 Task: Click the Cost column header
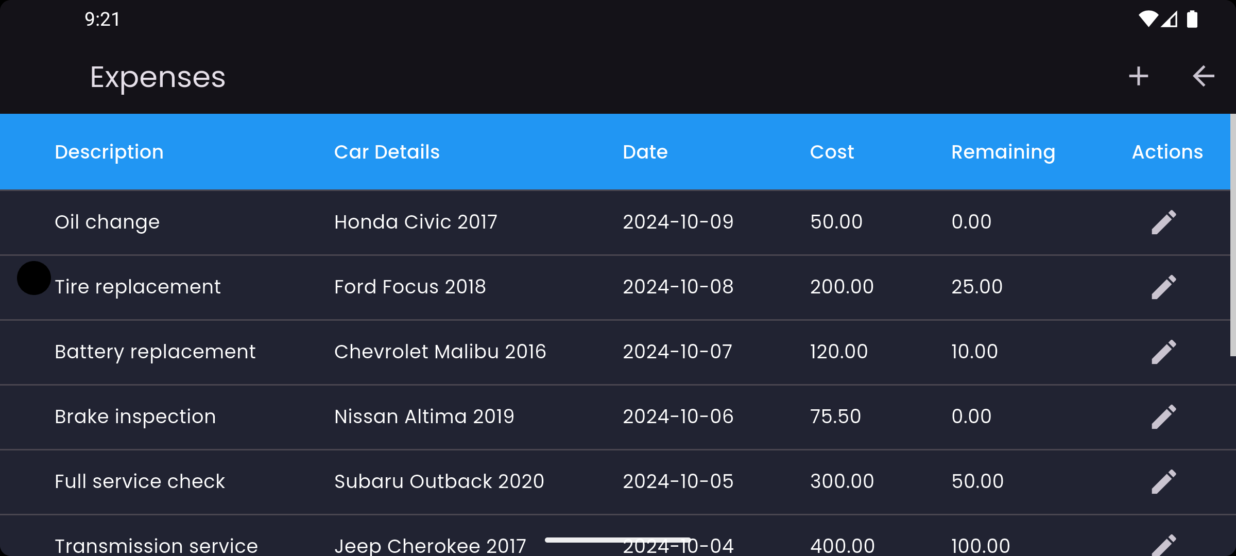click(832, 151)
